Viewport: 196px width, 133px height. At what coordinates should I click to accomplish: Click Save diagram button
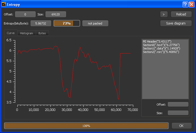click(176, 23)
